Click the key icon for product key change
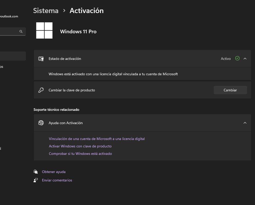 coord(41,90)
